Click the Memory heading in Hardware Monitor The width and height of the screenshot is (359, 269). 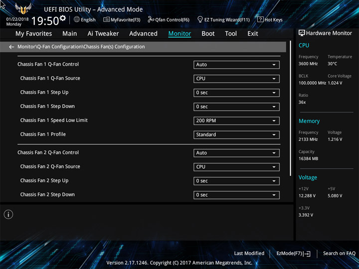pyautogui.click(x=309, y=121)
